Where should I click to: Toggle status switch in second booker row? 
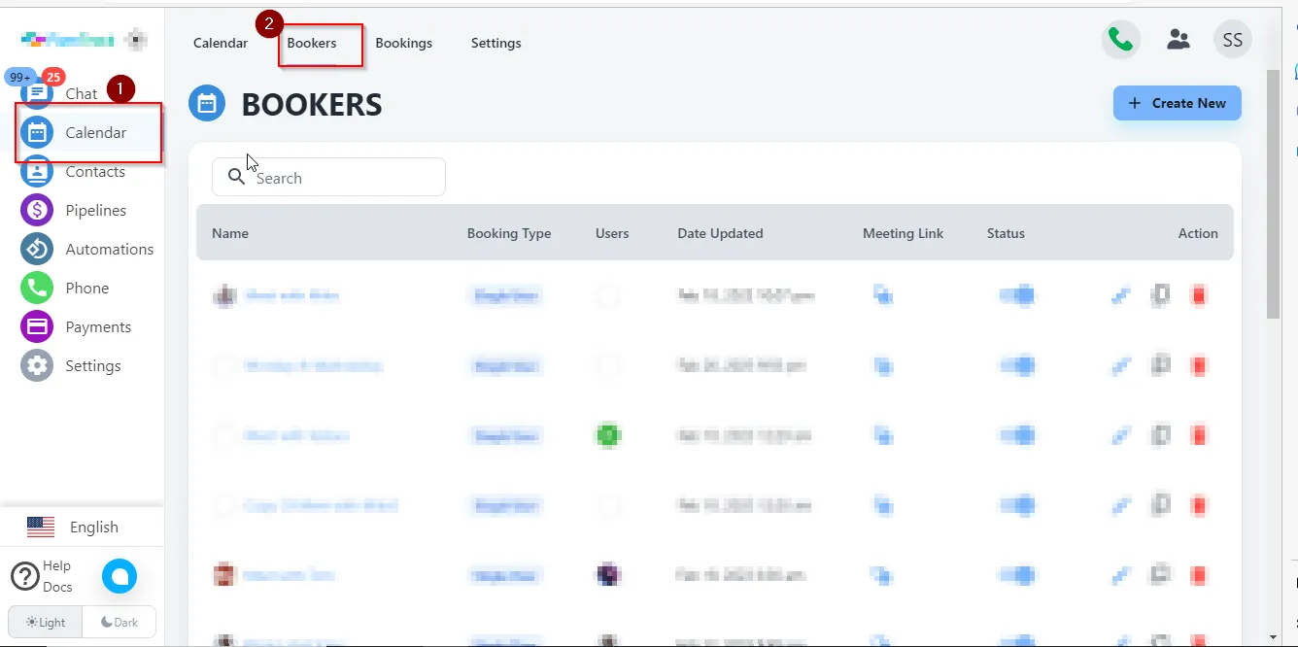point(1016,365)
